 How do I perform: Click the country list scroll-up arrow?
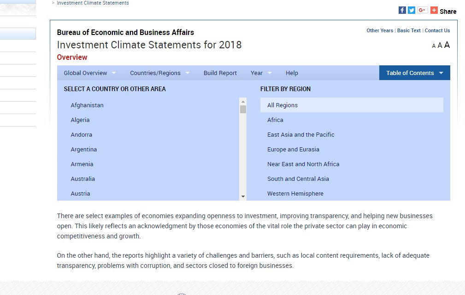[x=243, y=102]
